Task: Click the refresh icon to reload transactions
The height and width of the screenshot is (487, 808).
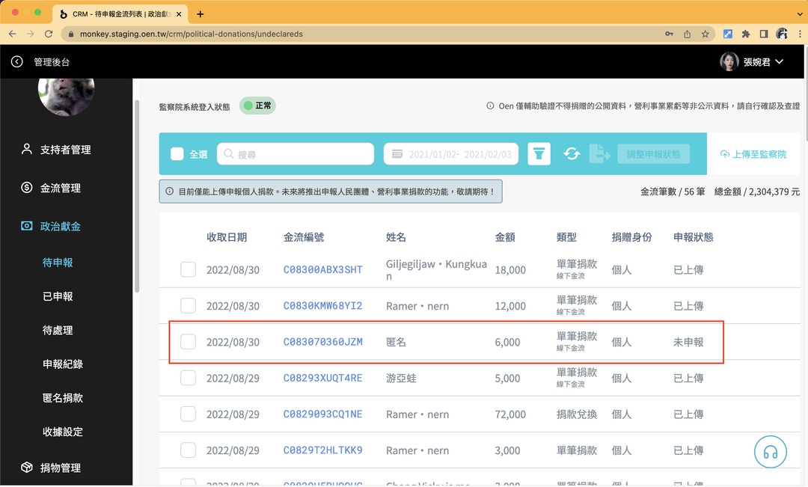Action: 572,153
